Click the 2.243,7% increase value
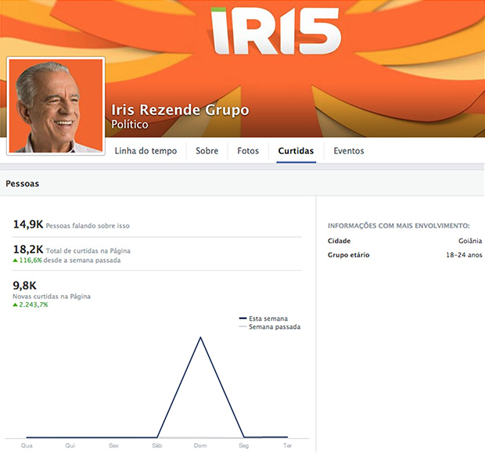The width and height of the screenshot is (485, 453). 34,305
